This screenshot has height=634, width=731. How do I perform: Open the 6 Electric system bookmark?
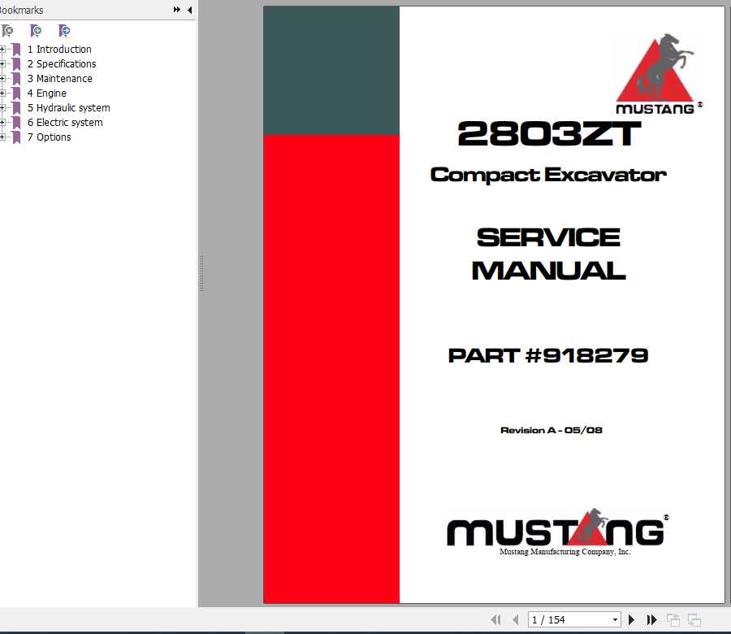coord(65,122)
